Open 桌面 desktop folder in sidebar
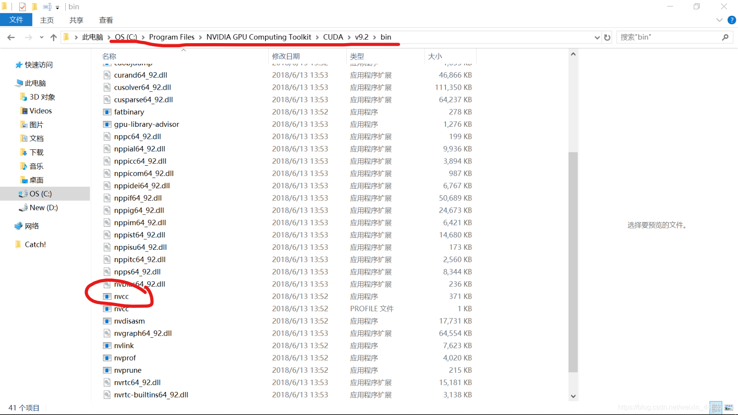 (x=32, y=180)
